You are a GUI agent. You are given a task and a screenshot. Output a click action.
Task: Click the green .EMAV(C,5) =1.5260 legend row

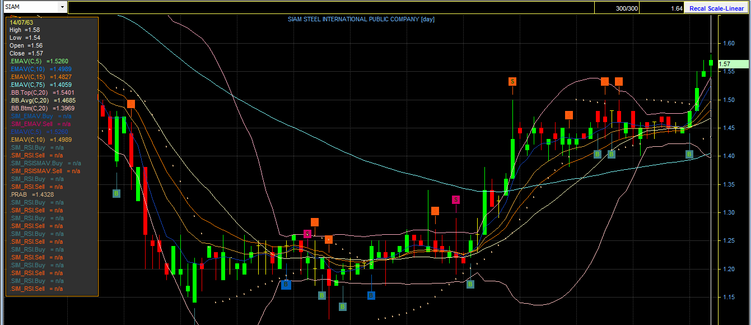point(39,61)
